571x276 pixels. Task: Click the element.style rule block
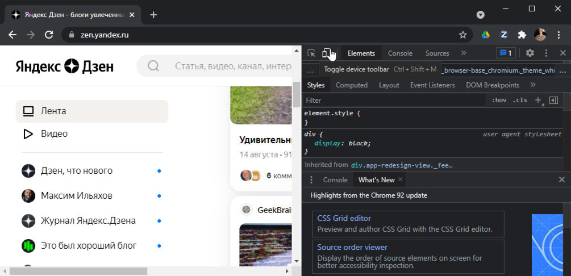tap(434, 118)
